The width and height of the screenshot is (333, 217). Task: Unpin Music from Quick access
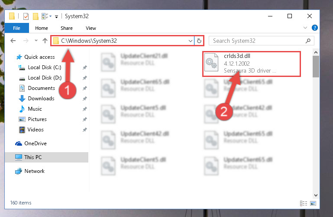pos(84,109)
